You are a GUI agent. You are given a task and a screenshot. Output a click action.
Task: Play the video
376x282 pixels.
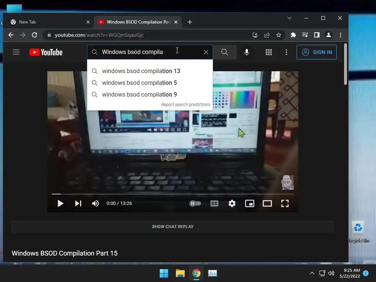click(61, 203)
